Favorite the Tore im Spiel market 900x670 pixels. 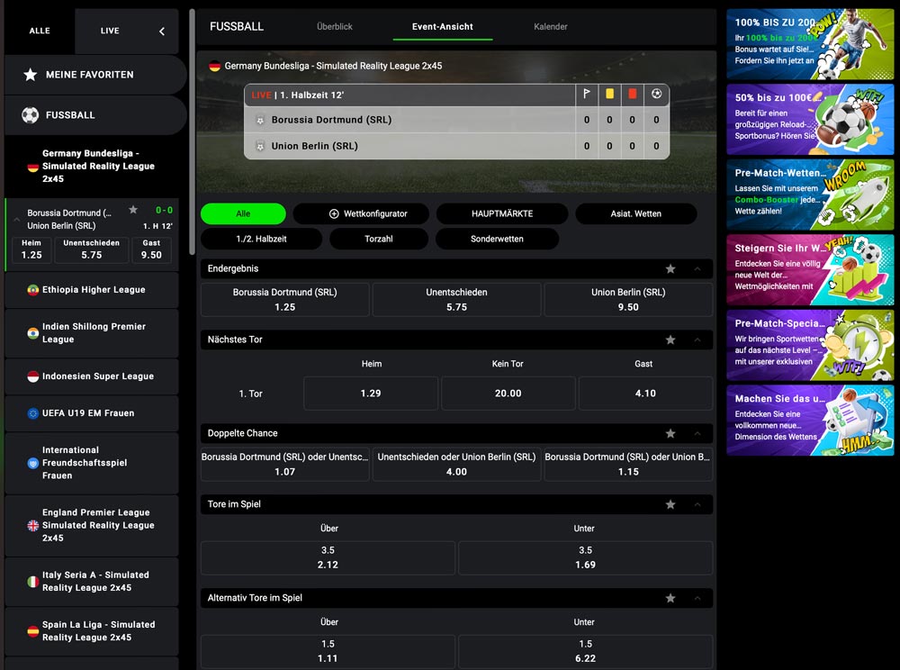(x=670, y=504)
